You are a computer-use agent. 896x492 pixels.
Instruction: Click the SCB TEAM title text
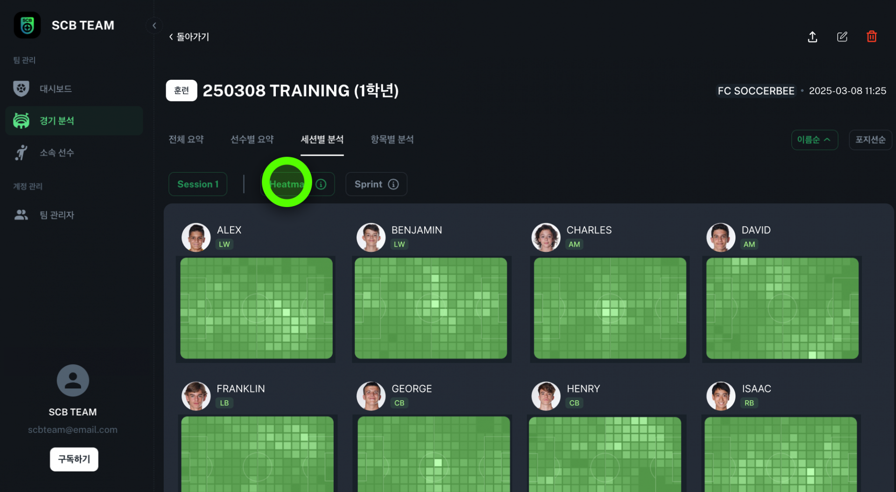(x=83, y=25)
